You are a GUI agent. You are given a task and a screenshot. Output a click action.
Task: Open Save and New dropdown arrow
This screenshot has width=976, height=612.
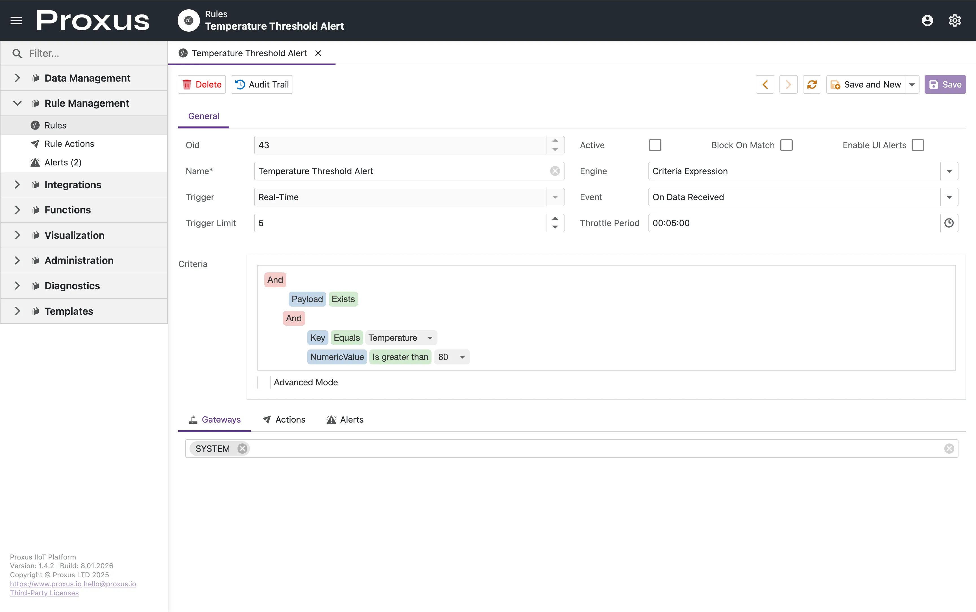[x=912, y=84]
